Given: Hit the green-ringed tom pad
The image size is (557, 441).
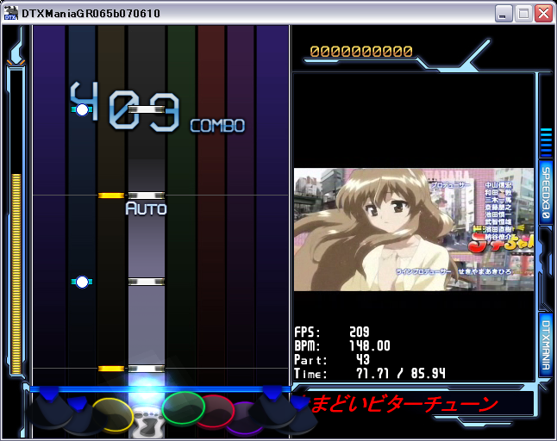Looking at the screenshot, I should (x=184, y=407).
